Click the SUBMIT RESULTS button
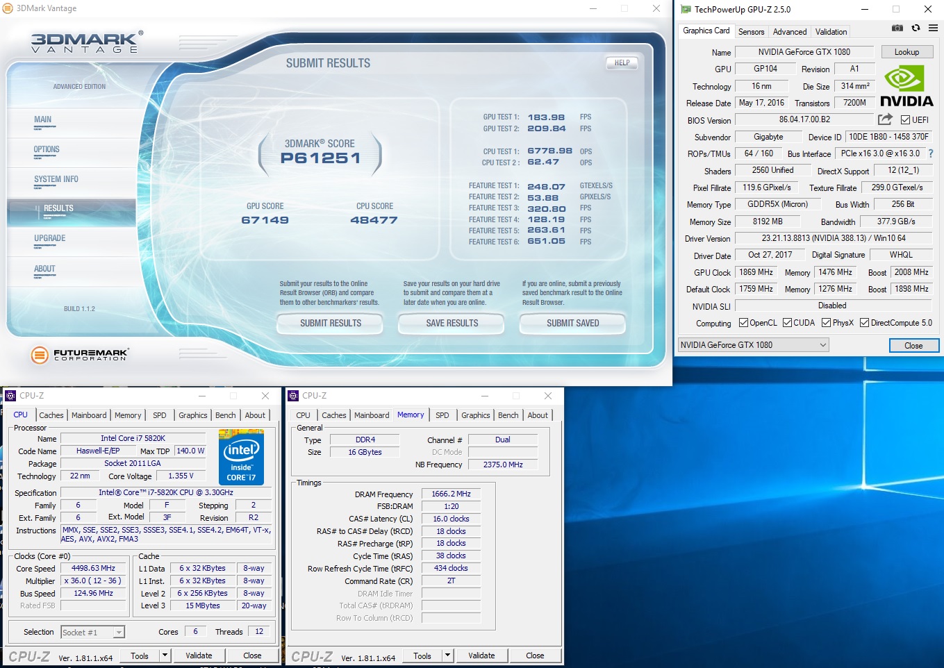Image resolution: width=944 pixels, height=668 pixels. tap(330, 323)
